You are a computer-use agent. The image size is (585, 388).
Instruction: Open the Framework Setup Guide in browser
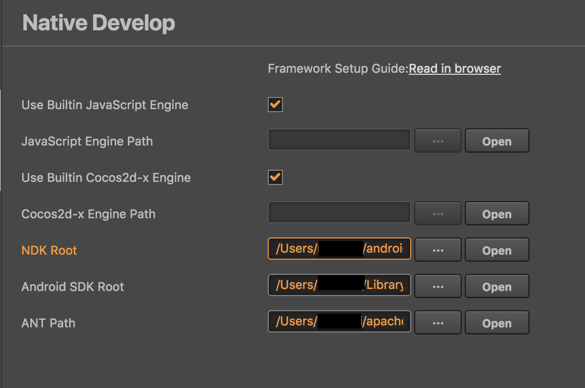(455, 69)
